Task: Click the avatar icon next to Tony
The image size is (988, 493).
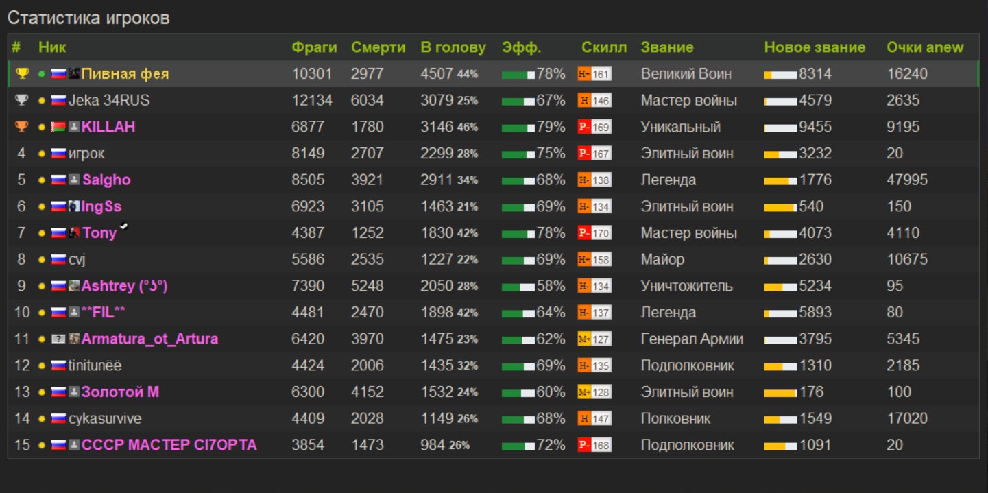Action: pos(74,233)
